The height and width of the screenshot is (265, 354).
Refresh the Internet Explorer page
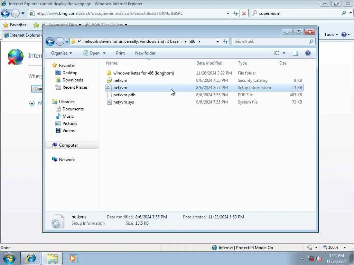coord(235,13)
